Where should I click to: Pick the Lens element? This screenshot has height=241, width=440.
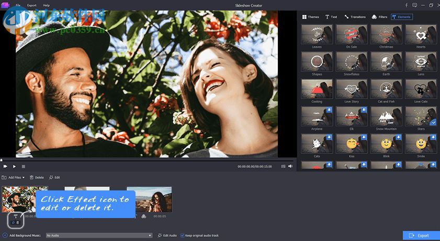[421, 62]
